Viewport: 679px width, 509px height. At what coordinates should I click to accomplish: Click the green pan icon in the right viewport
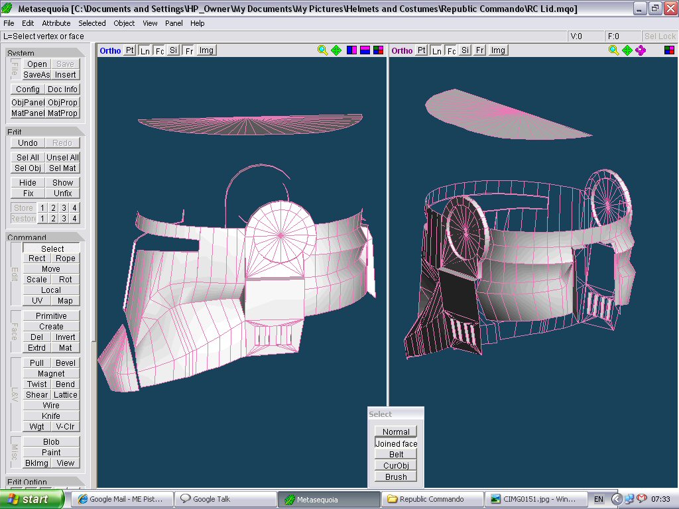(627, 50)
